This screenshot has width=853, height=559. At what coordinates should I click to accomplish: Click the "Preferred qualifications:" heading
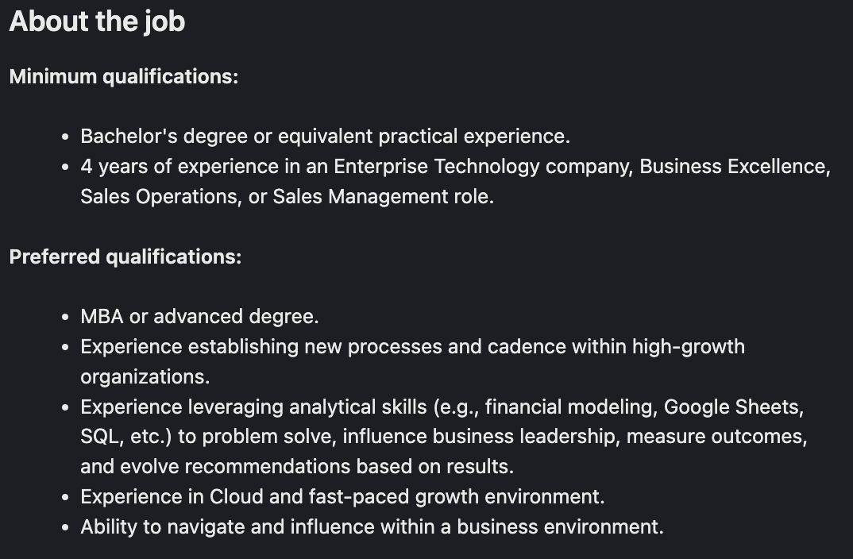[x=125, y=257]
